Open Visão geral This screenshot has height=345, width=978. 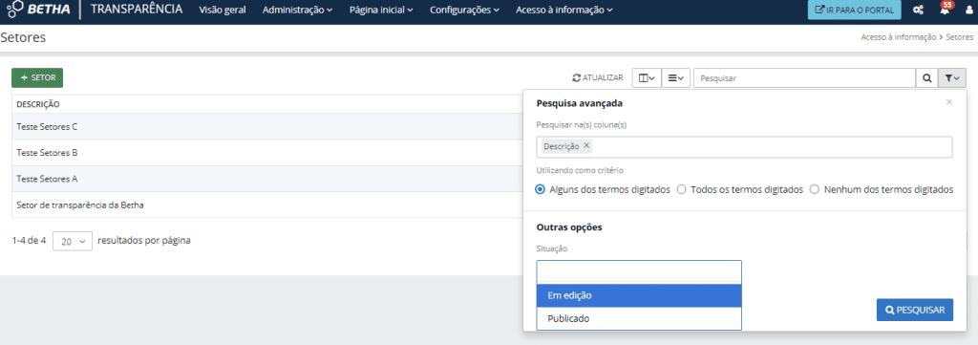click(222, 10)
